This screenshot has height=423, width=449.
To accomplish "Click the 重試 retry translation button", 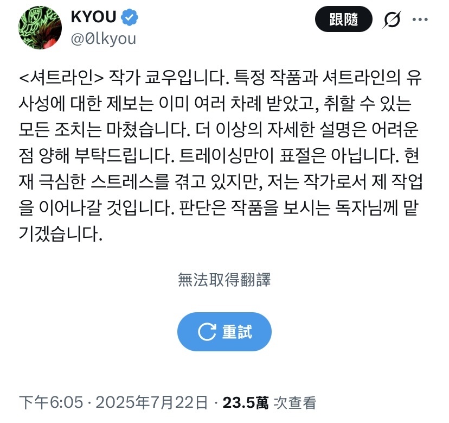I will (x=224, y=332).
